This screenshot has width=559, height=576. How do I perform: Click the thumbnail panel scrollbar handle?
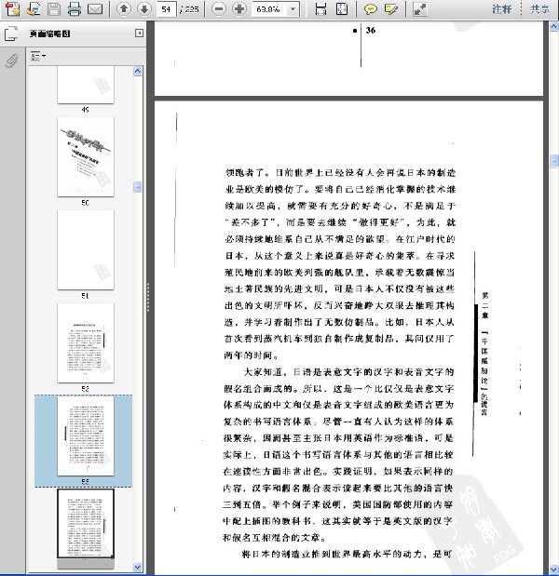(138, 187)
